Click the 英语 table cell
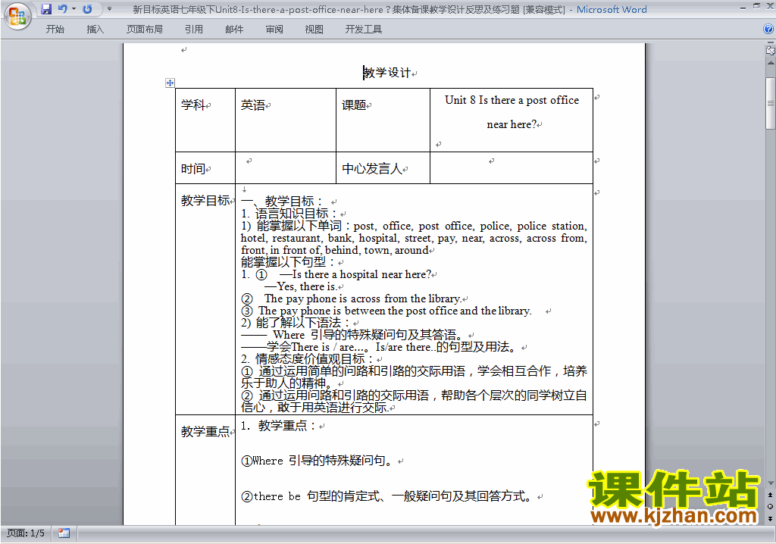This screenshot has height=544, width=776. (286, 120)
